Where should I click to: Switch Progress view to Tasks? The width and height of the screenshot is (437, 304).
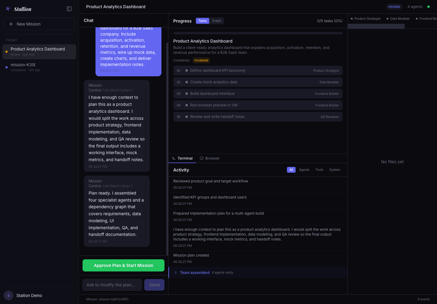[202, 21]
